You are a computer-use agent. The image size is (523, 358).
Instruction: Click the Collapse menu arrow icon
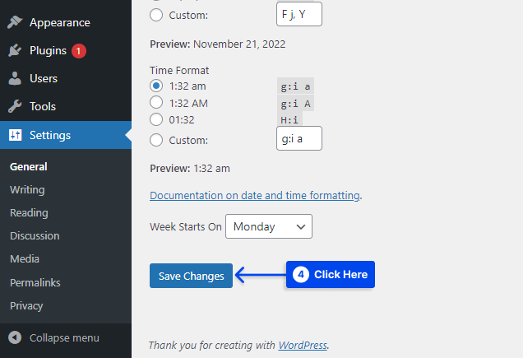pos(15,337)
